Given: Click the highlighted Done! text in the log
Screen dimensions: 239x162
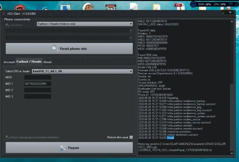Looking at the screenshot, I should (171, 138).
